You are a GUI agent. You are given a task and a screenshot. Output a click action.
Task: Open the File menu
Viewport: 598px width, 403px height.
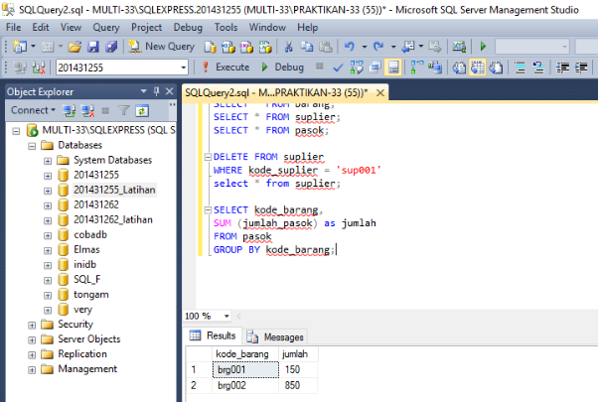[13, 28]
